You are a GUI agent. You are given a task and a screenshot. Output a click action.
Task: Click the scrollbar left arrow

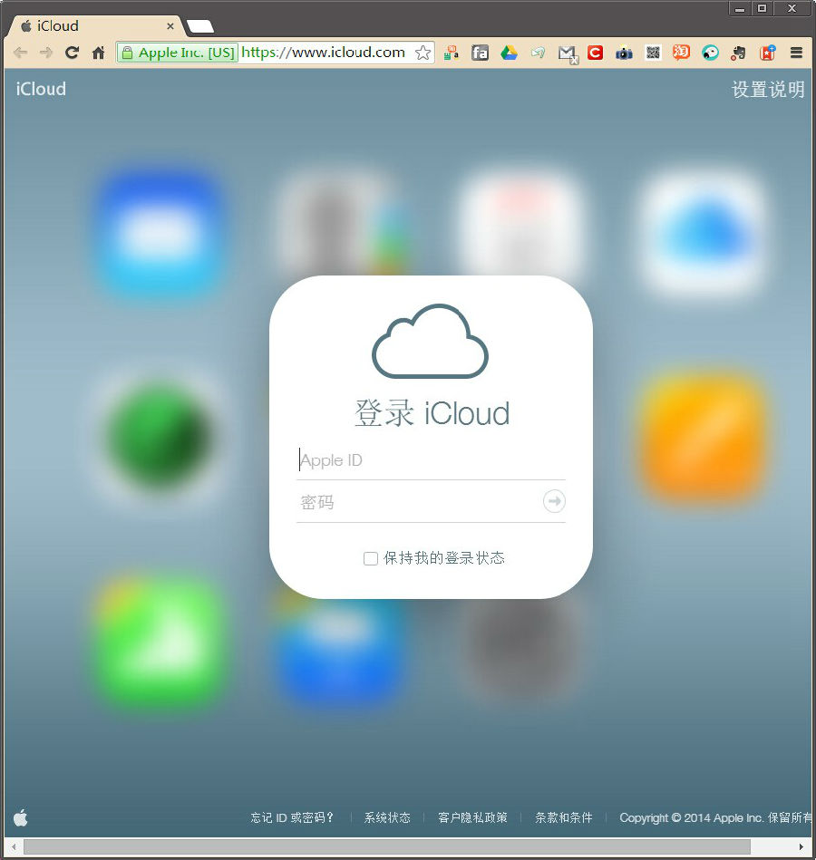click(14, 846)
